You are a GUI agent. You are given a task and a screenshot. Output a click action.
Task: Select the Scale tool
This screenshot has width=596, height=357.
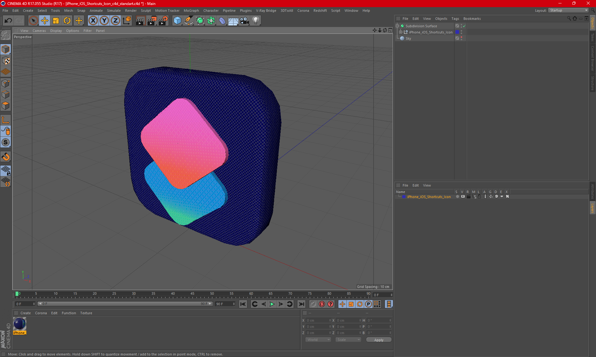56,20
